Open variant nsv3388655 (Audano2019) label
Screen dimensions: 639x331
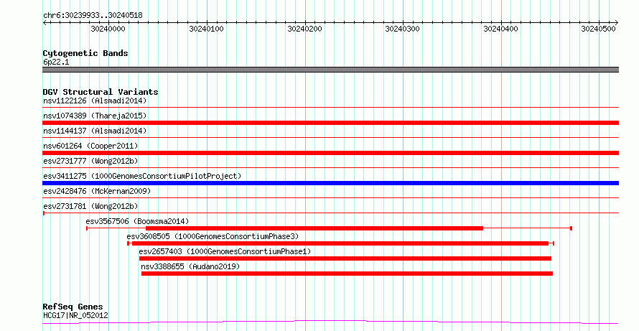[190, 266]
